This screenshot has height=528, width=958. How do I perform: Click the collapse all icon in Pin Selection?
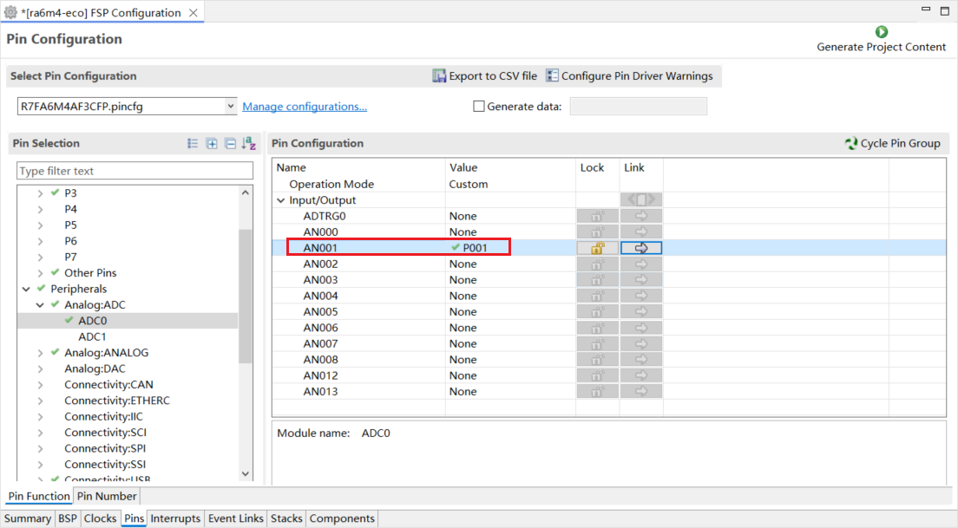[x=230, y=143]
